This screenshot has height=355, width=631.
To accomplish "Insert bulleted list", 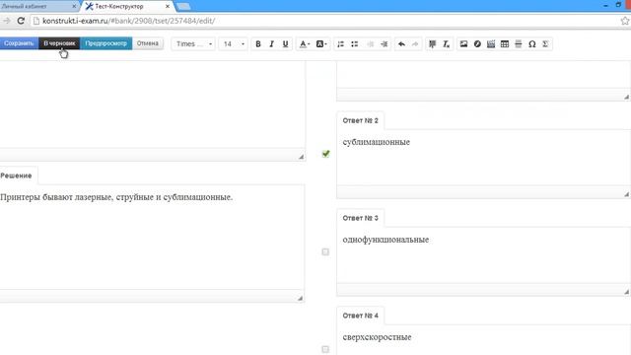I will 355,43.
